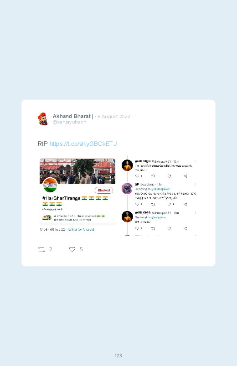Select the @sanjayubach handle

[x=70, y=122]
